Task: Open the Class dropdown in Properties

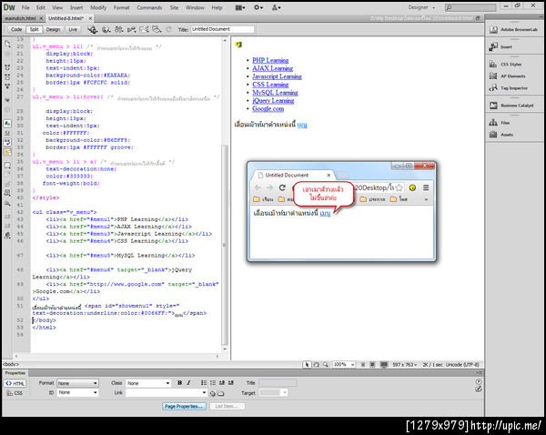Action: pos(147,383)
